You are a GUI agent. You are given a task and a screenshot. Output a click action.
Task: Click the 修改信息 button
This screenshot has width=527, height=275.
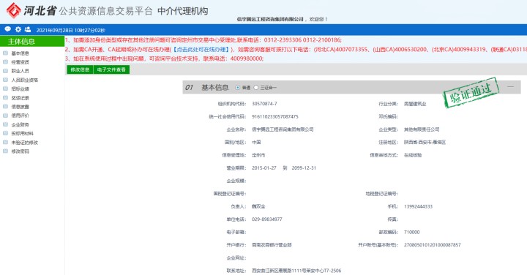pyautogui.click(x=80, y=69)
